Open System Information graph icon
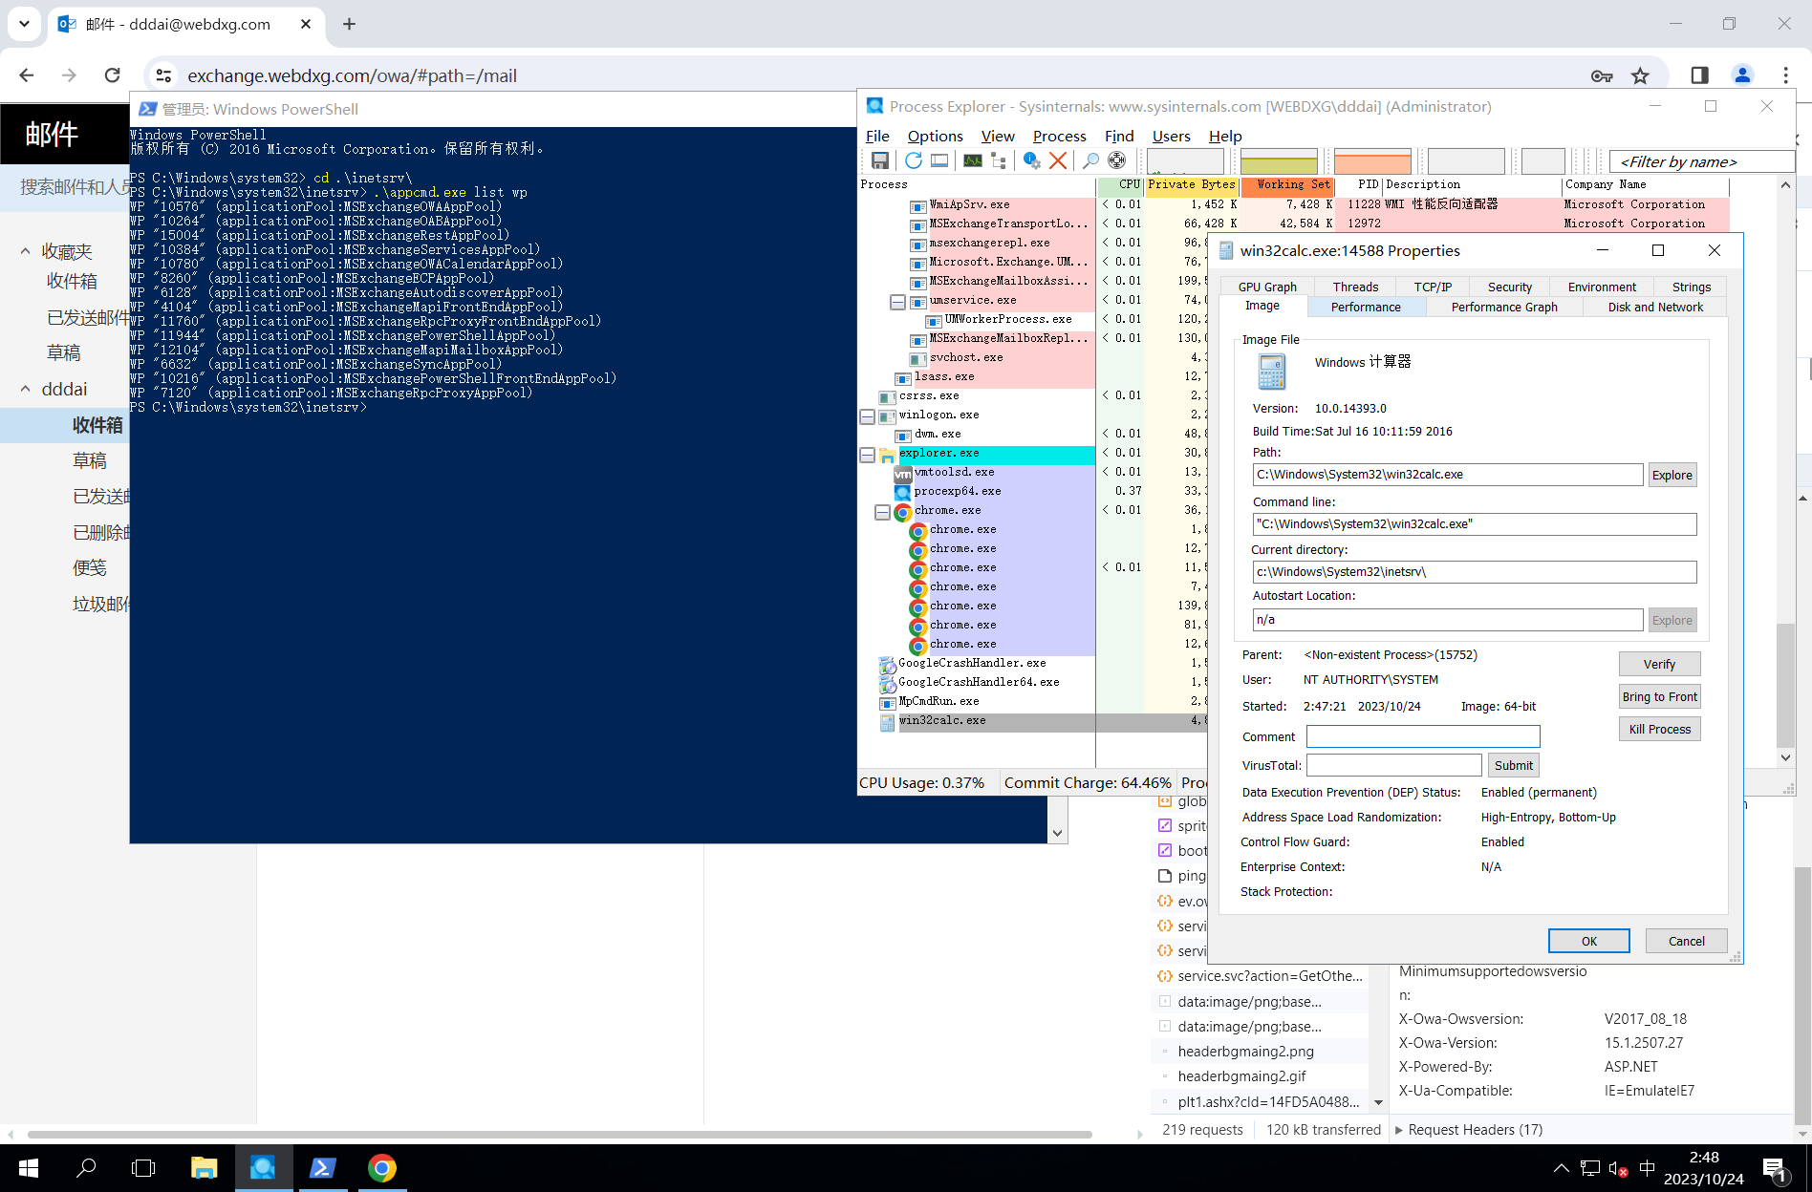 (x=973, y=160)
